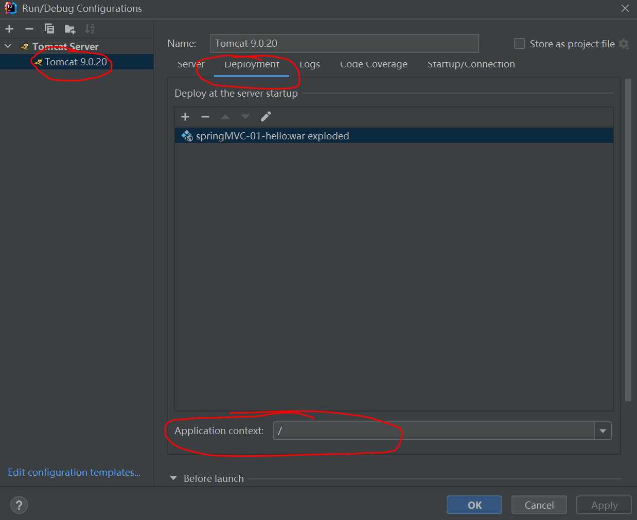
Task: Confirm with the OK button
Action: pyautogui.click(x=474, y=505)
